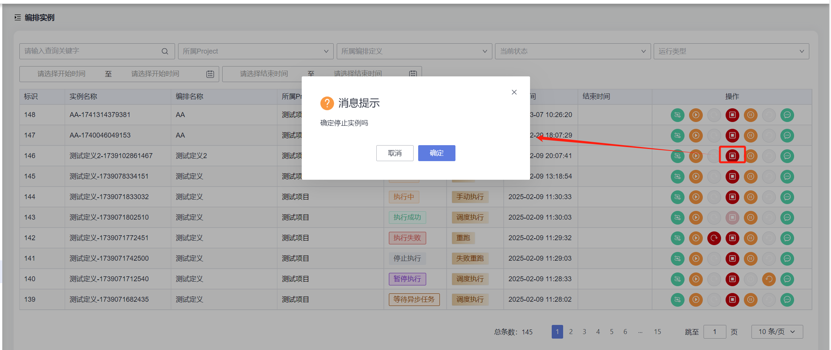Image resolution: width=831 pixels, height=350 pixels.
Task: Run instance 144 with the orange play icon
Action: click(x=696, y=197)
